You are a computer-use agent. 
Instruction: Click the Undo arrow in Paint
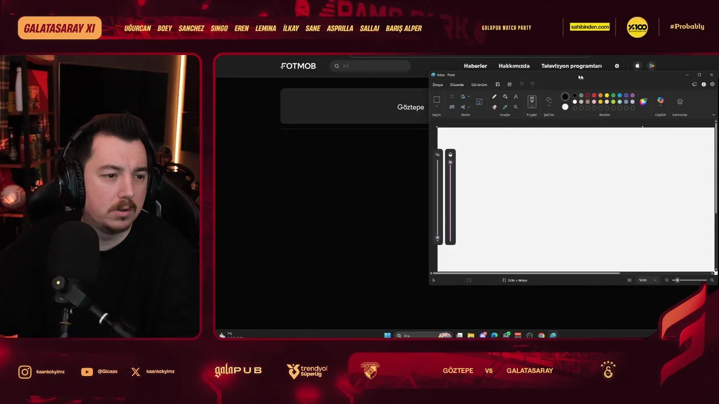(x=521, y=84)
